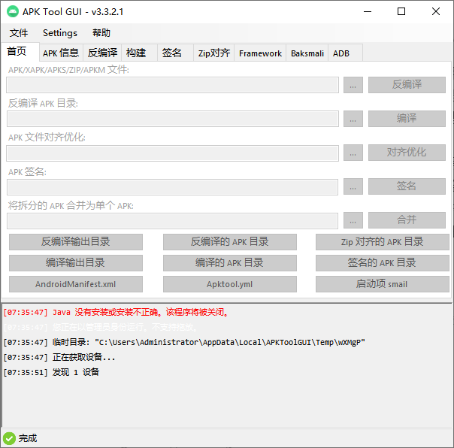This screenshot has height=448, width=454.
Task: Switch to the Zip对齐 tab
Action: 214,53
